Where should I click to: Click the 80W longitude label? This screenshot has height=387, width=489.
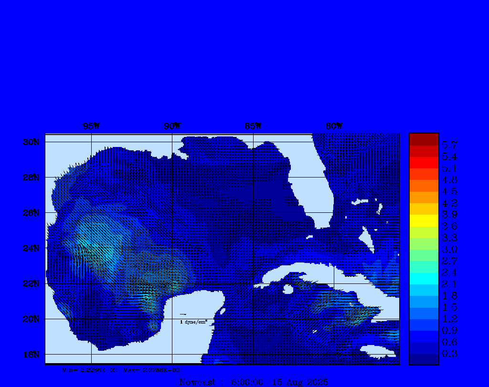334,126
